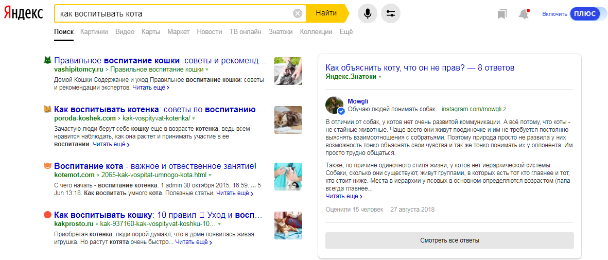The image size is (608, 260).
Task: Visit the vashipitomcy.ru domain link
Action: (x=79, y=70)
